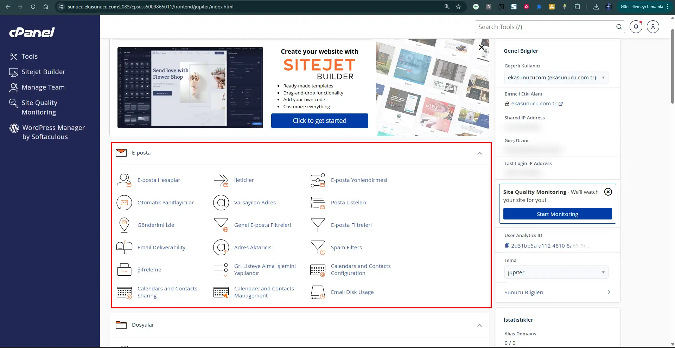Focus the Search Tools input field
The image size is (675, 348).
(545, 27)
